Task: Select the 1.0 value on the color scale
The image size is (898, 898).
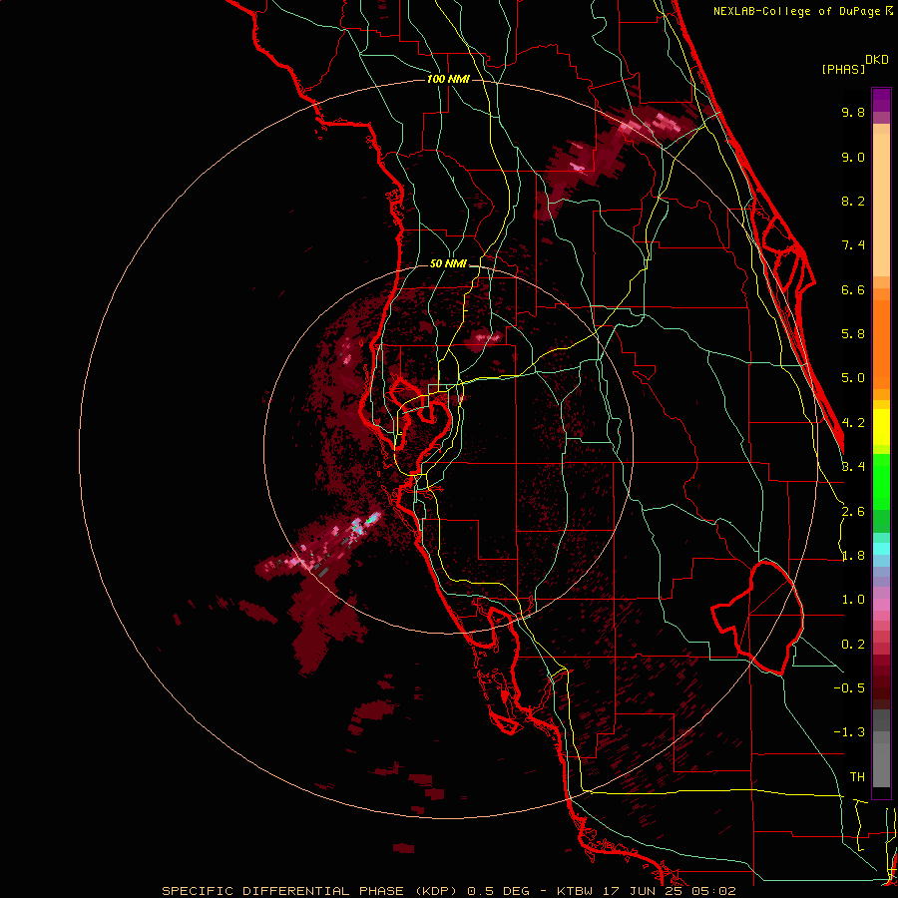Action: click(x=853, y=600)
